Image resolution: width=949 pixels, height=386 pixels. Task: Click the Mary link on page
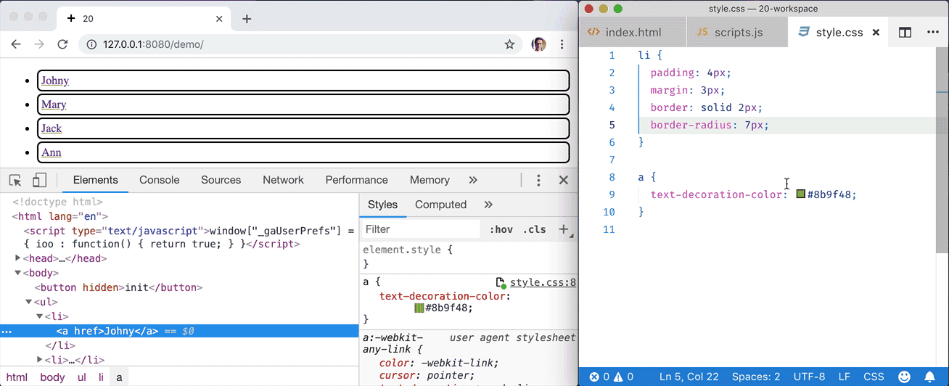click(54, 104)
